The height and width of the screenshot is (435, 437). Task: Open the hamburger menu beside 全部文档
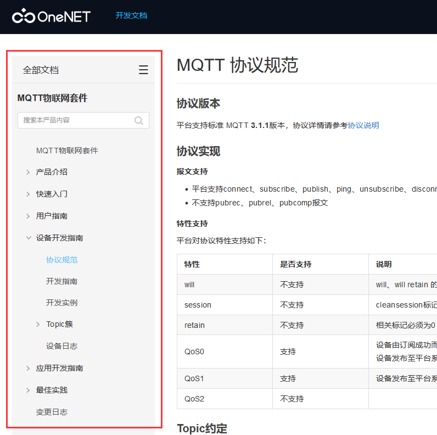(x=143, y=70)
